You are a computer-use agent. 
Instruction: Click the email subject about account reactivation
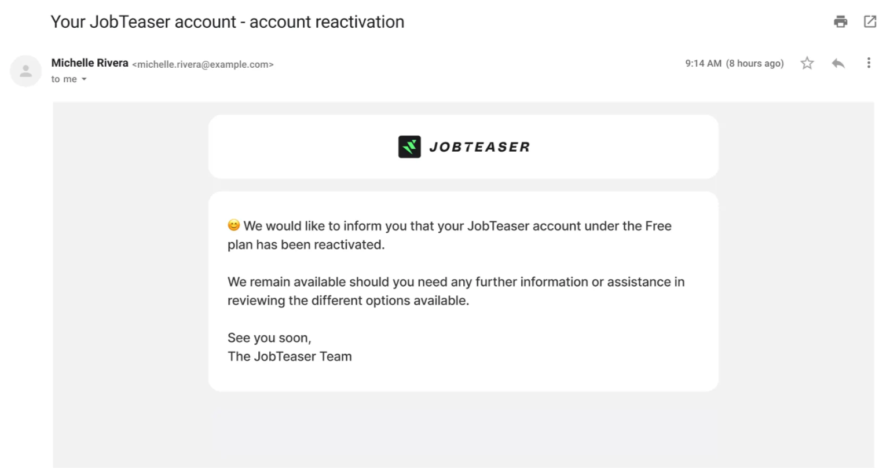(228, 22)
